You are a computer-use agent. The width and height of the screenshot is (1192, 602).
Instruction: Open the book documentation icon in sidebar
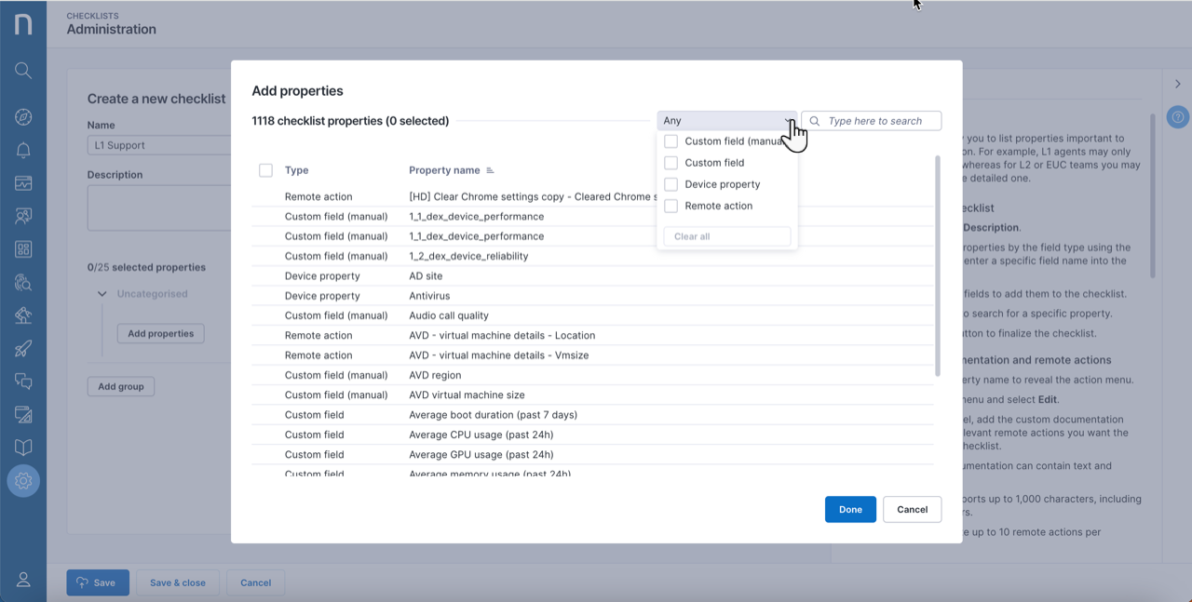coord(23,448)
